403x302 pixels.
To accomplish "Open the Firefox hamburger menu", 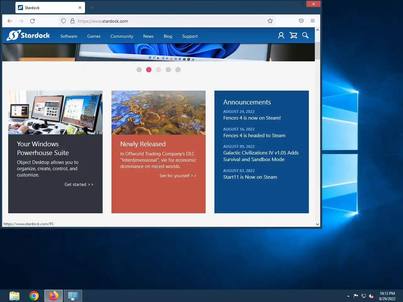I will 313,21.
